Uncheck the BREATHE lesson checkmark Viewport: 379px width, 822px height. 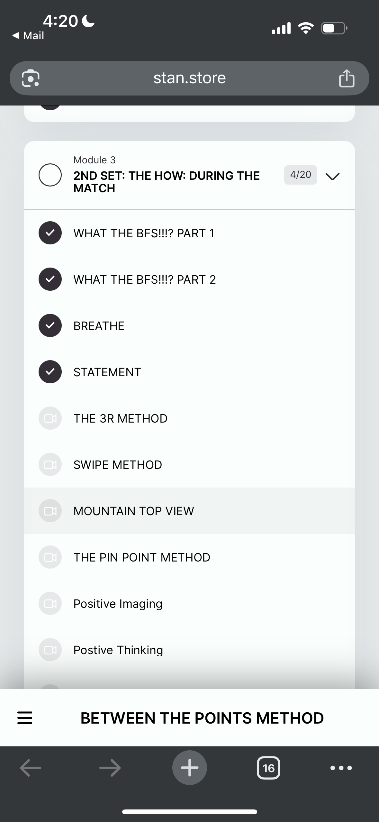click(x=50, y=325)
